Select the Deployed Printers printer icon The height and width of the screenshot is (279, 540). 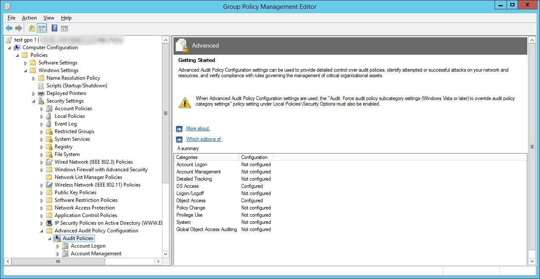point(41,93)
